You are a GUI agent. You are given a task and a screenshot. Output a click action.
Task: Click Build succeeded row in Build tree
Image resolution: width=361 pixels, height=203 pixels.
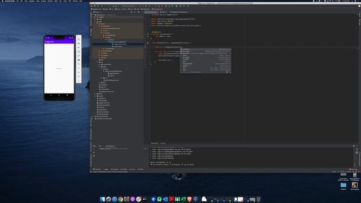(113, 148)
